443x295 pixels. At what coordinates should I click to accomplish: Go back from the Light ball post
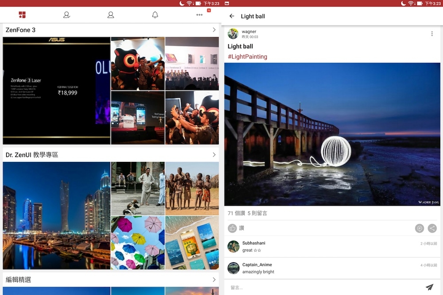[232, 16]
